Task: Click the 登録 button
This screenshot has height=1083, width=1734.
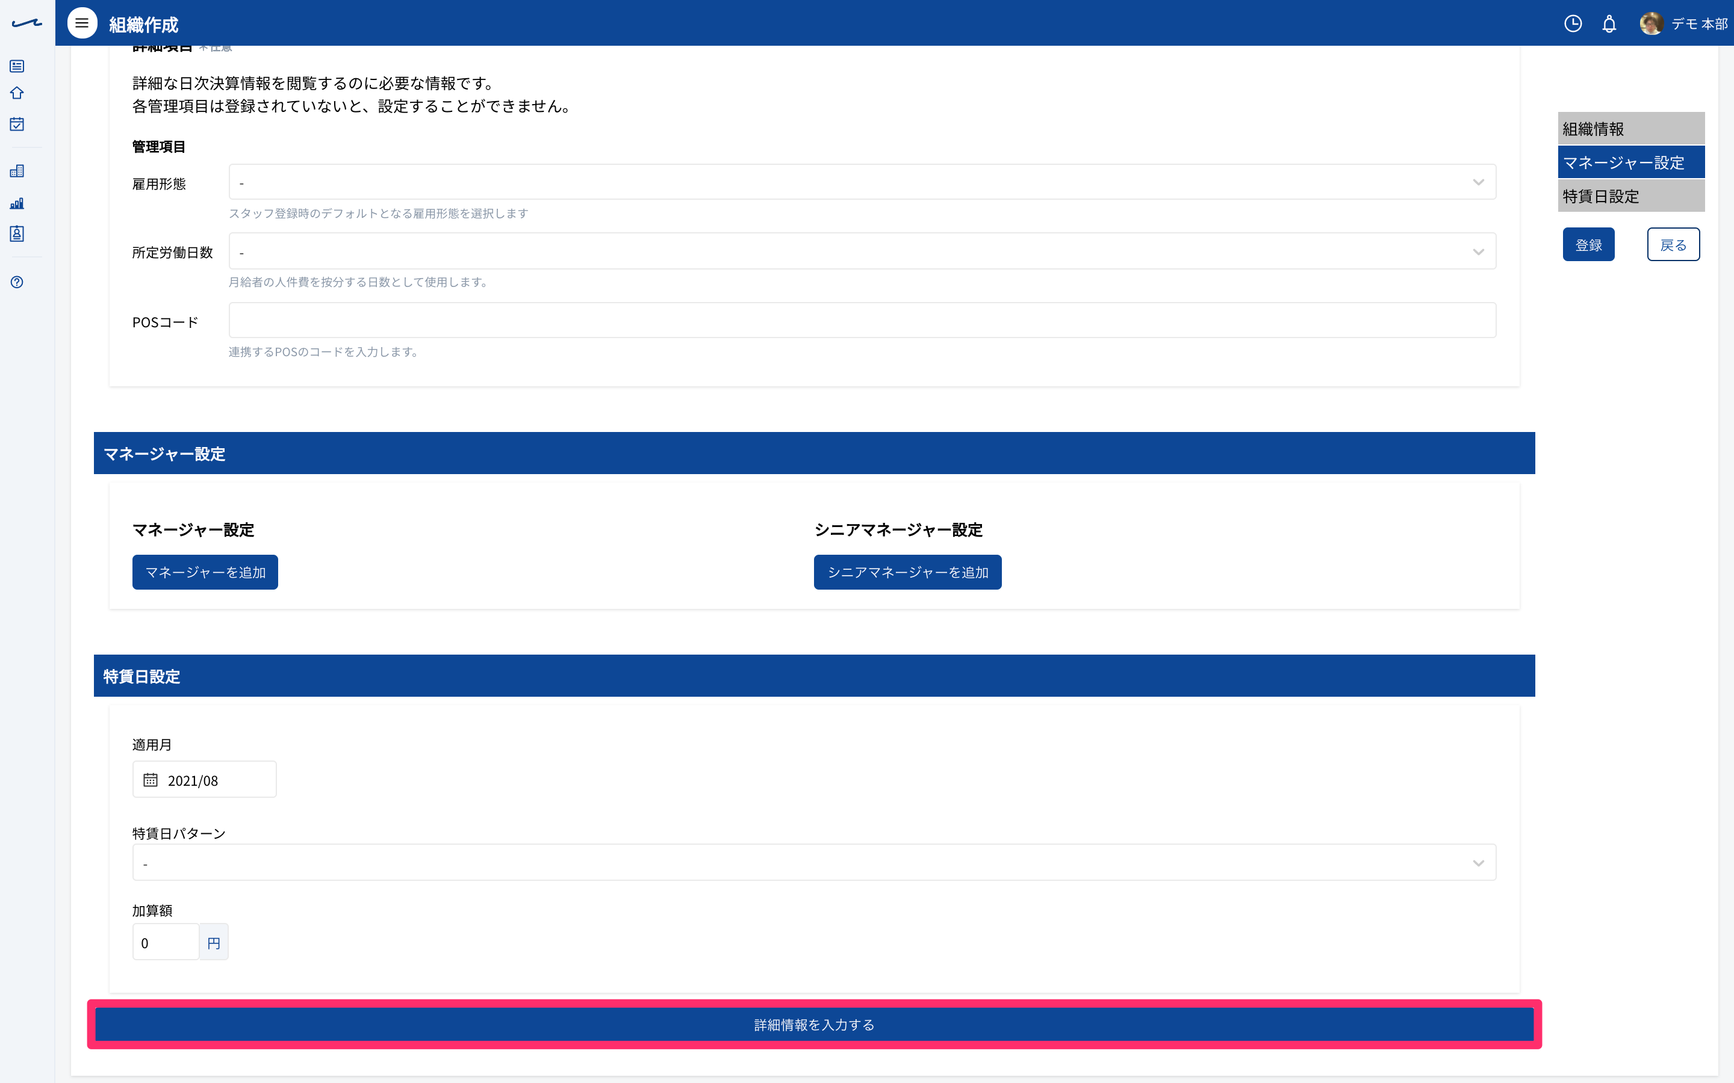Action: [1588, 245]
